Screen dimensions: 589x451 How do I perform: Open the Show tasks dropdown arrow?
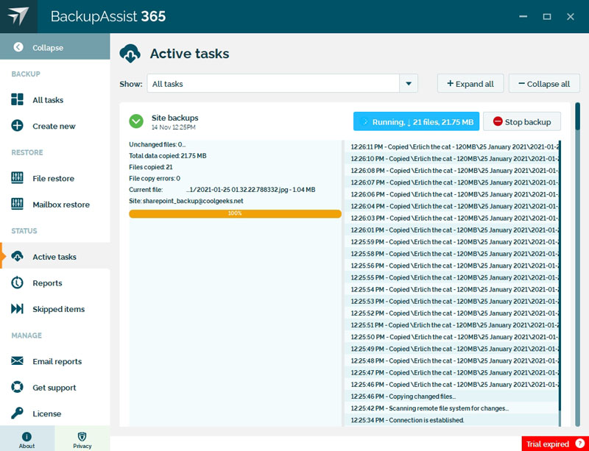coord(409,83)
